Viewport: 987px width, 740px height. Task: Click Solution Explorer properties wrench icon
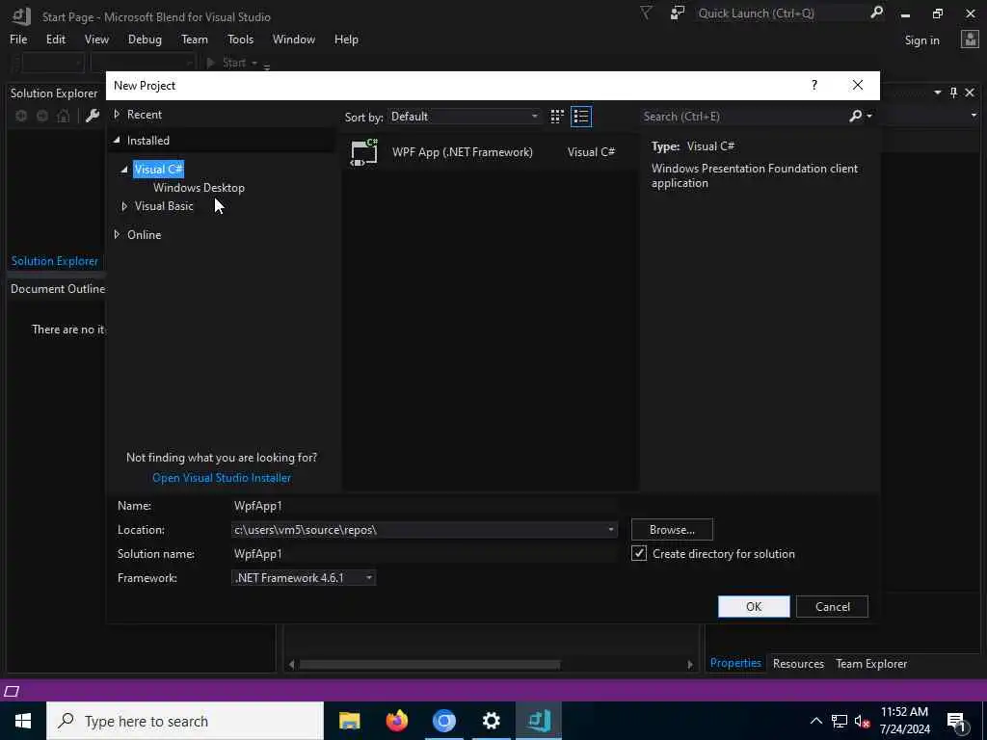[x=93, y=116]
